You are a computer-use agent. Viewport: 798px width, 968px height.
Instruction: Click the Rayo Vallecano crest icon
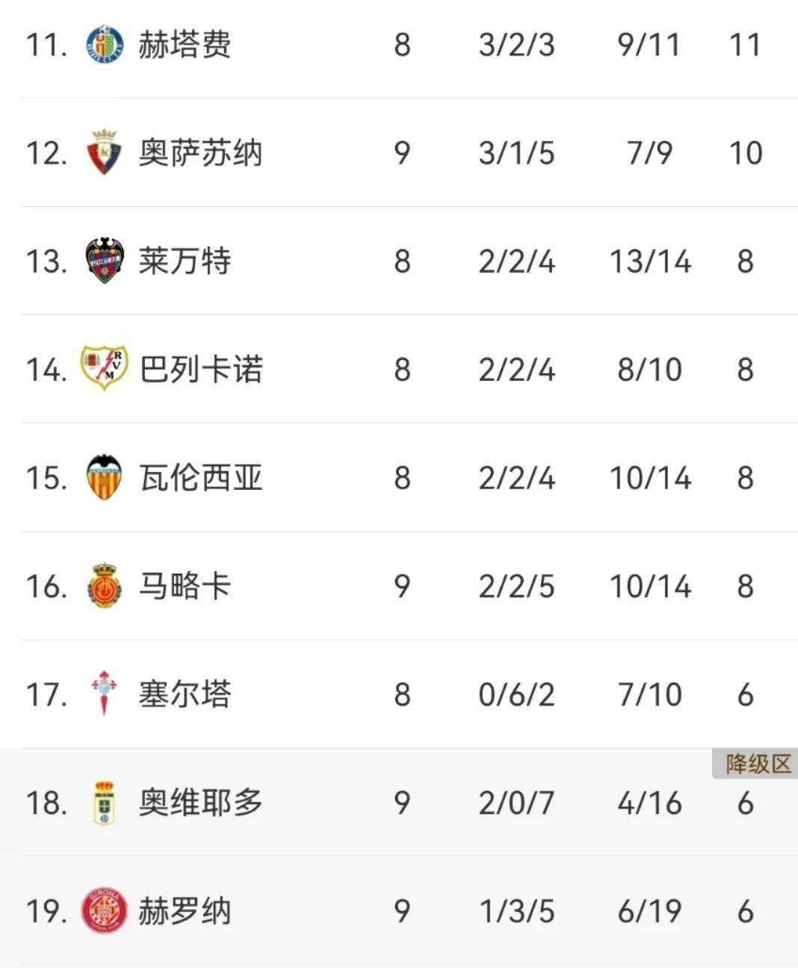(105, 369)
